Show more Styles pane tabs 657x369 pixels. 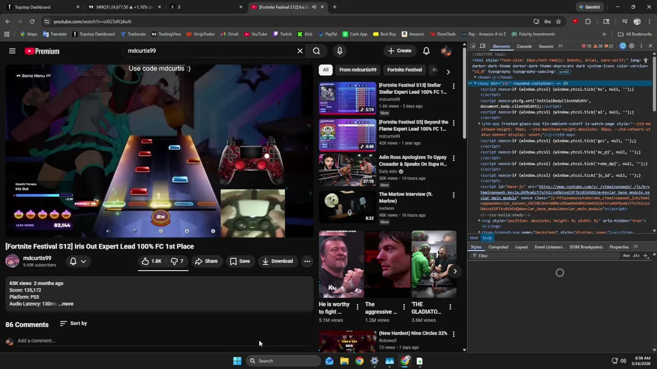pos(635,247)
